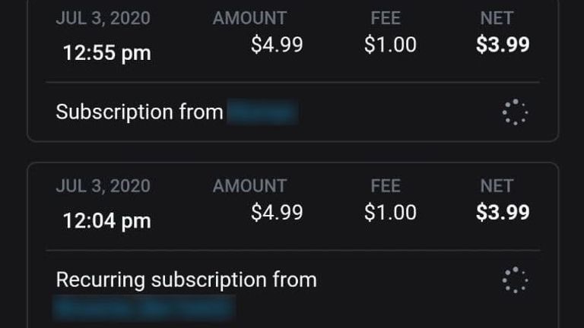This screenshot has width=584, height=328.
Task: Click the FEE label in the 12:04 pm card
Action: [386, 185]
